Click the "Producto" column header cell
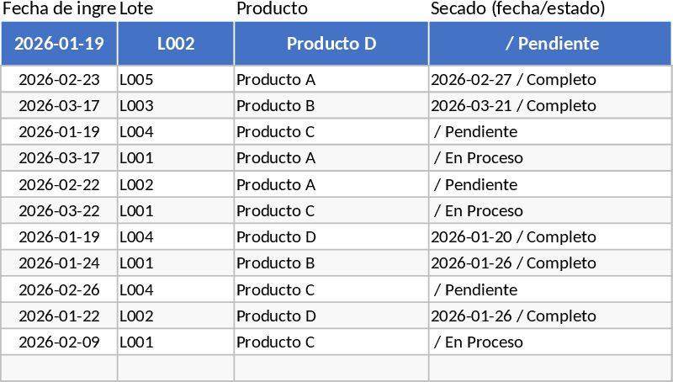 [331, 9]
